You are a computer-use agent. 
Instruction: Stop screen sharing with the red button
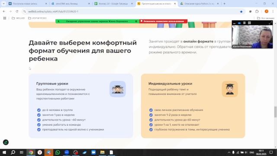click(x=164, y=21)
